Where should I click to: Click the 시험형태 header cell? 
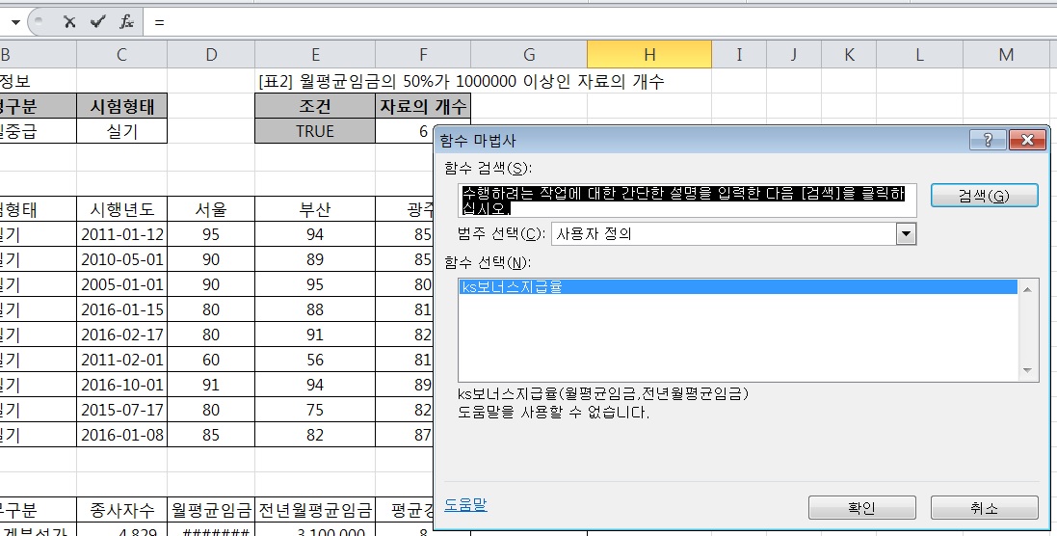pos(121,106)
